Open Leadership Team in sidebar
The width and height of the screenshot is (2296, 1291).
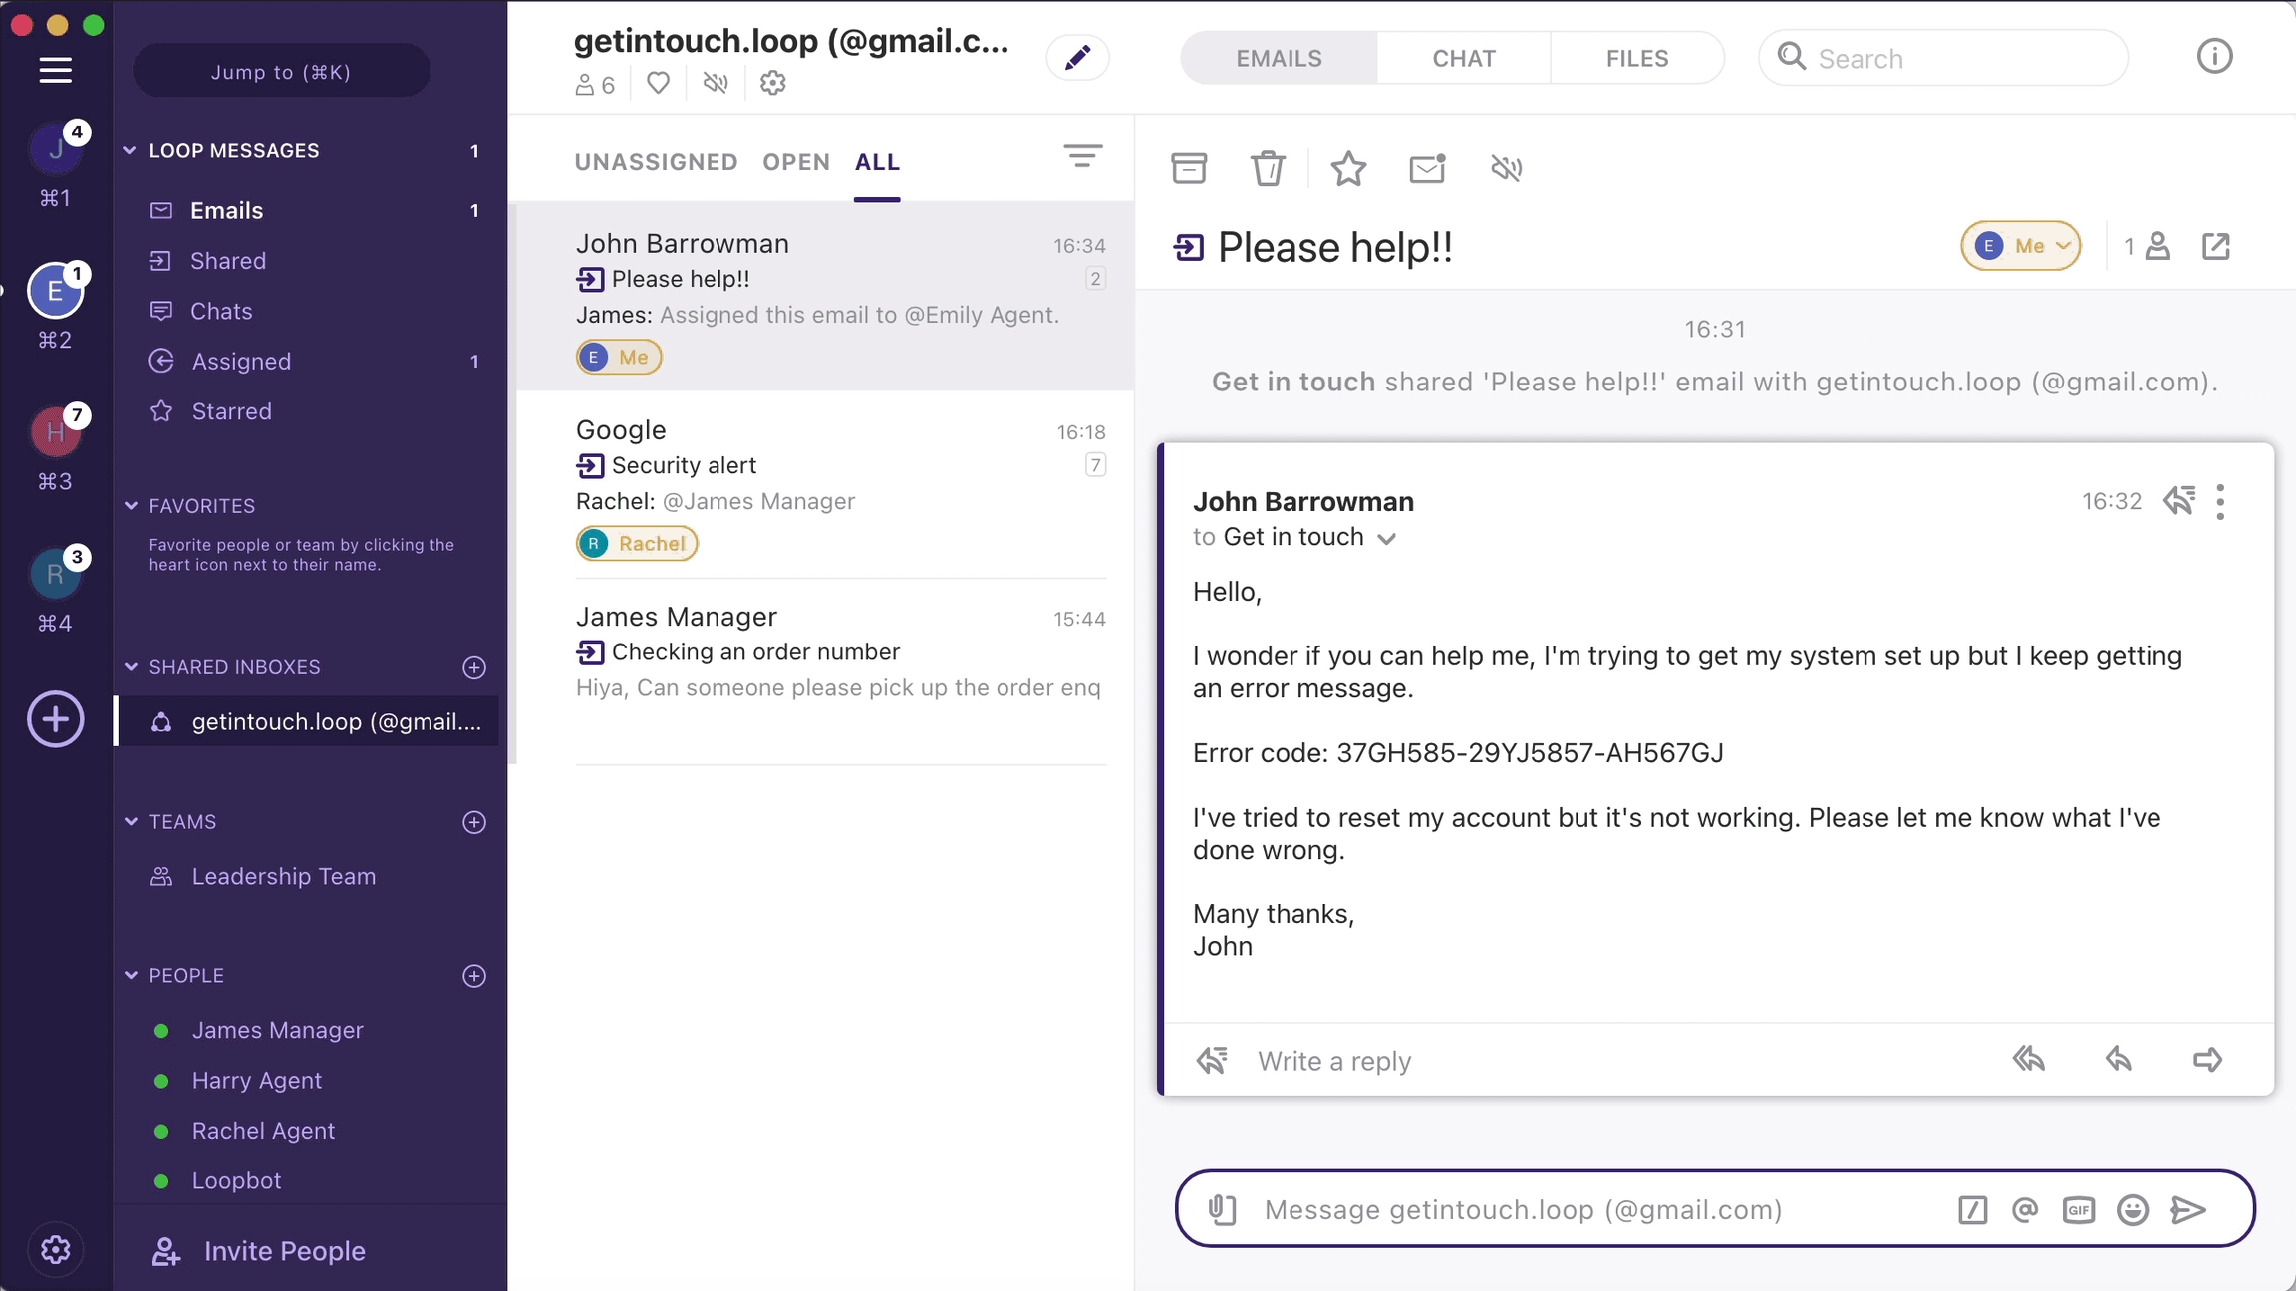point(283,876)
